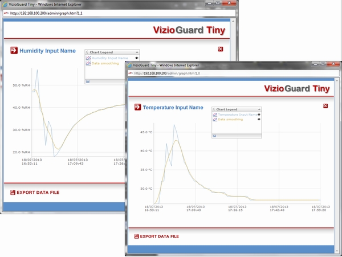Click the red arrow icon beside Temperature Input Name
The height and width of the screenshot is (257, 342).
[137, 107]
